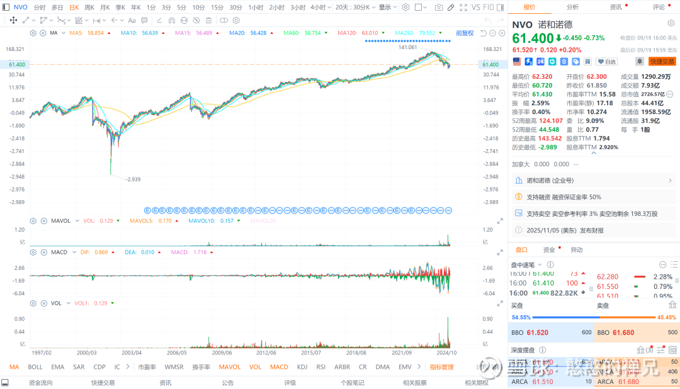Image resolution: width=680 pixels, height=389 pixels.
Task: Zoom out chart with minus icon
Action: 492,33
